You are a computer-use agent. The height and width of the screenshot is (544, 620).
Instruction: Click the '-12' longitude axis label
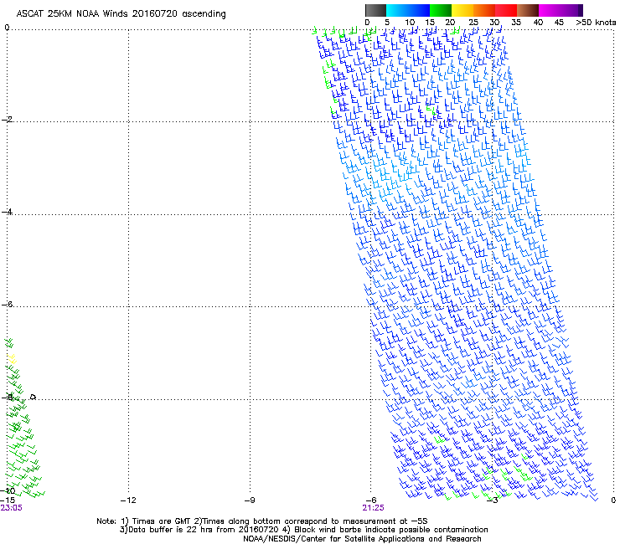[x=128, y=500]
